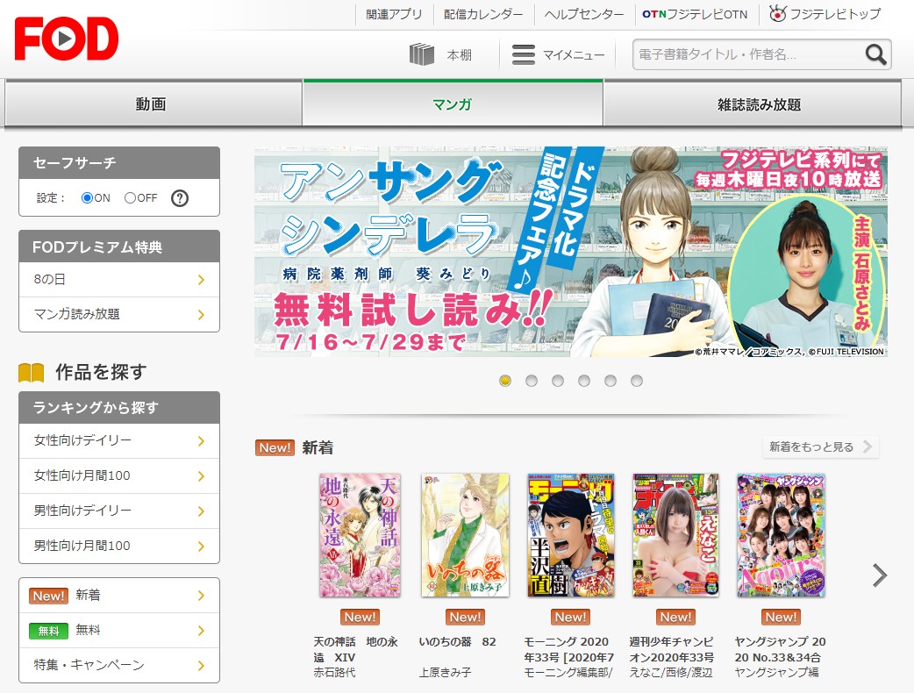The image size is (914, 693).
Task: Open いのちの器 cover thumbnail
Action: (465, 535)
